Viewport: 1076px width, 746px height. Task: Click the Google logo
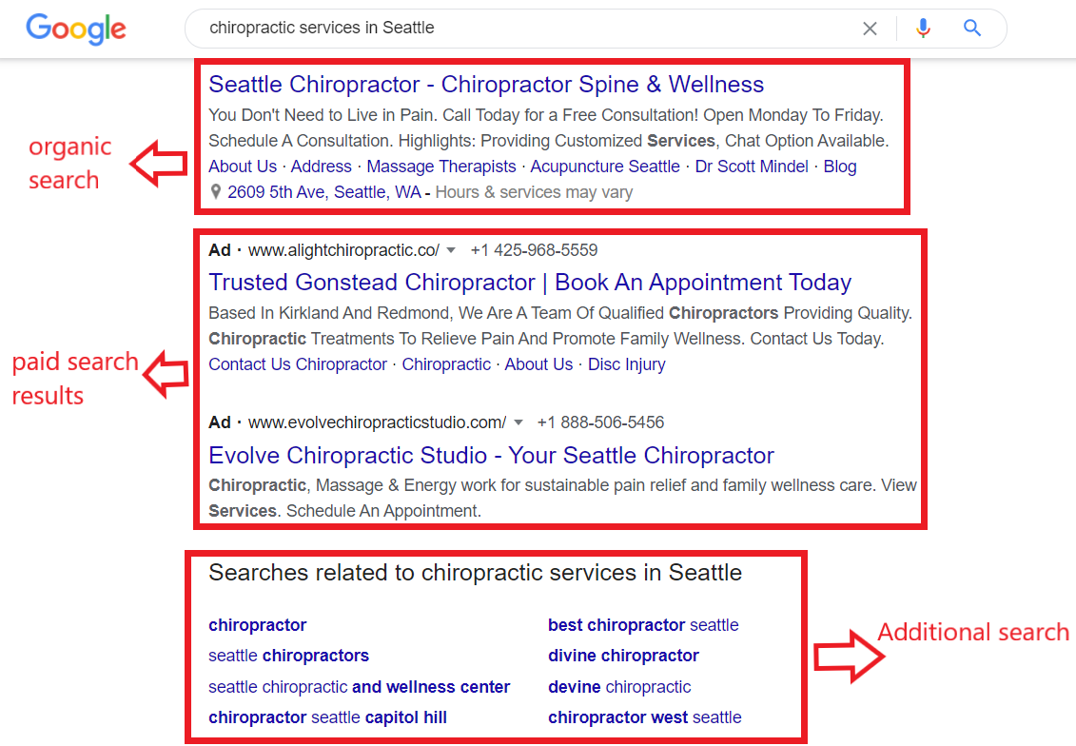click(75, 29)
